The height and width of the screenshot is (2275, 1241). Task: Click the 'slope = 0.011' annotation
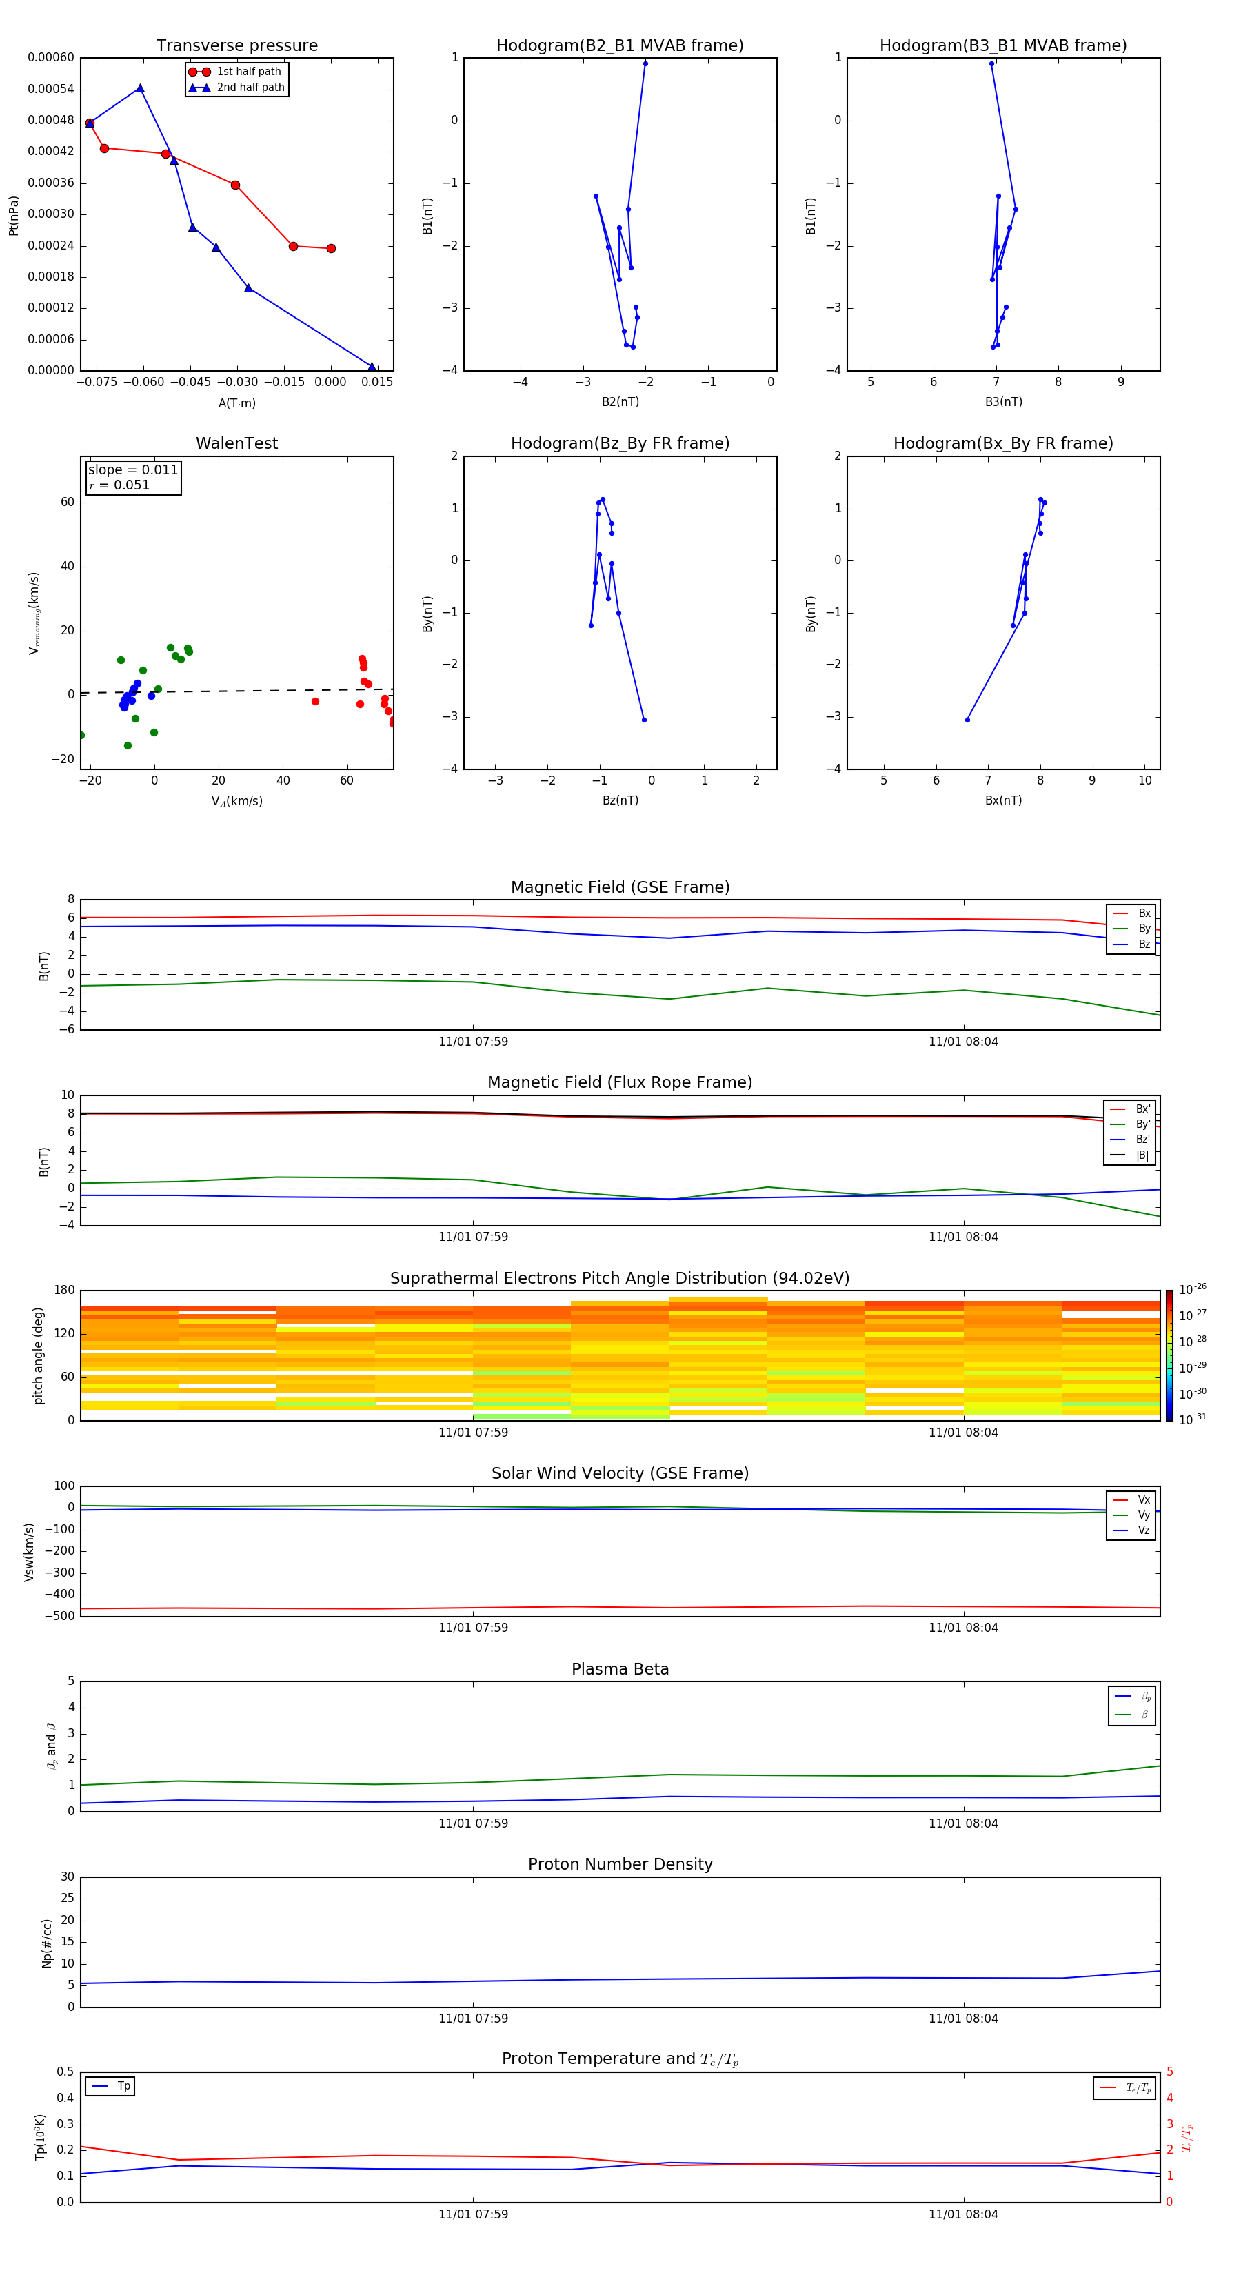click(132, 470)
